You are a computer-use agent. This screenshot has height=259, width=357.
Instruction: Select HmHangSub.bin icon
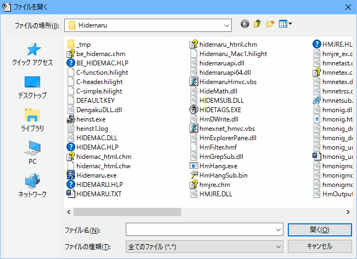[194, 175]
